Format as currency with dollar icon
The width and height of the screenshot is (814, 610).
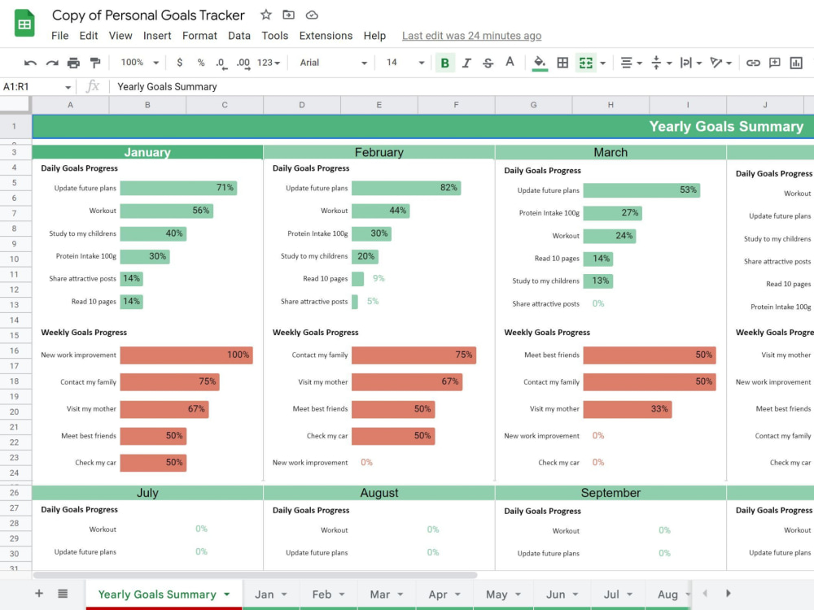[180, 63]
